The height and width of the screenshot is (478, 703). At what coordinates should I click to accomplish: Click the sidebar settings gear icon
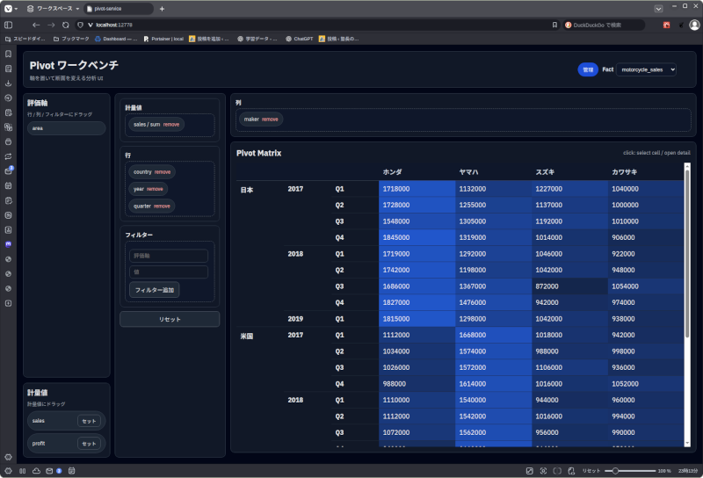[8, 457]
